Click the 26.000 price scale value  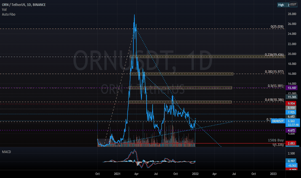(x=292, y=24)
